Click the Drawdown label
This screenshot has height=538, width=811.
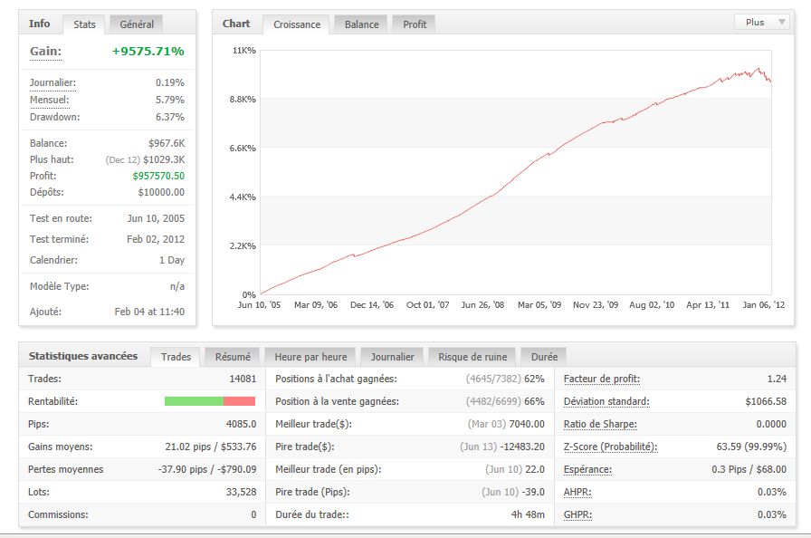click(54, 117)
